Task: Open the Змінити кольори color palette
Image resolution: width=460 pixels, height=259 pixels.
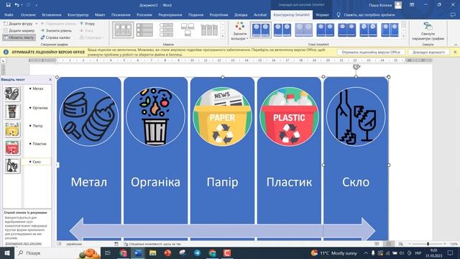Action: tap(239, 31)
